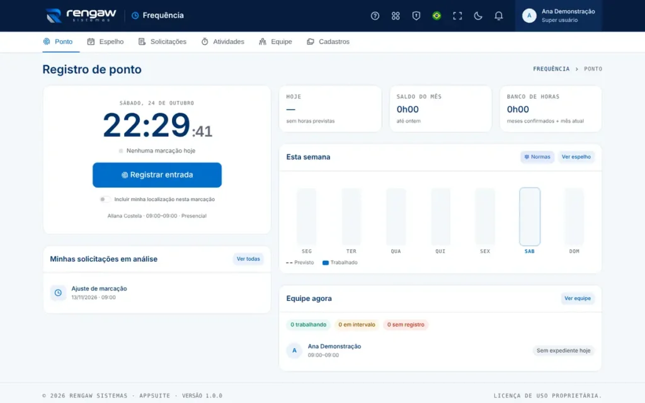The width and height of the screenshot is (645, 403).
Task: Click the Rengaw Sistemas logo
Action: (x=81, y=16)
